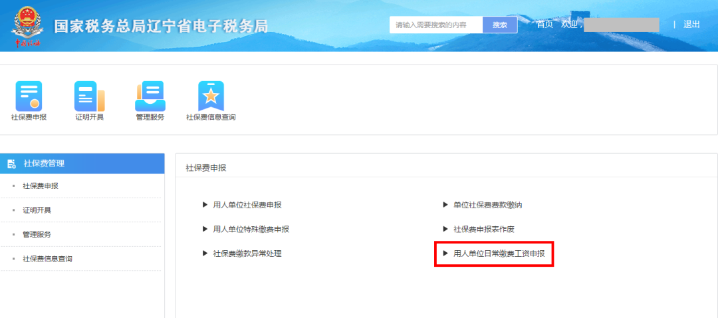Click the national tax emblem logo

click(27, 27)
